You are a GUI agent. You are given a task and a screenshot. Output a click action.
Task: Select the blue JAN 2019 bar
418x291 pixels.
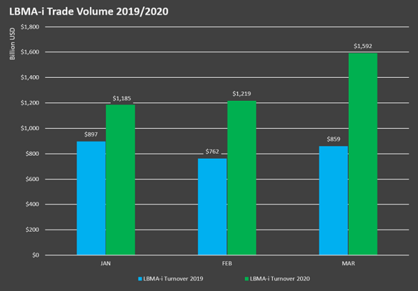click(x=91, y=198)
